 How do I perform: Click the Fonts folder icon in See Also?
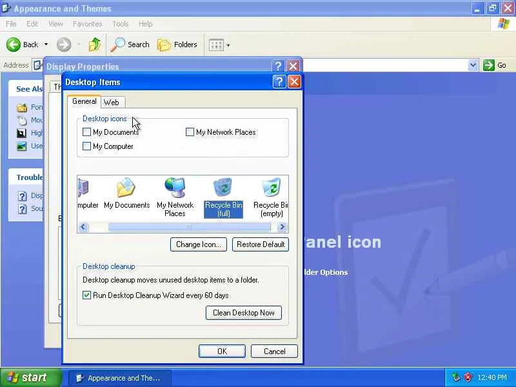[x=22, y=108]
